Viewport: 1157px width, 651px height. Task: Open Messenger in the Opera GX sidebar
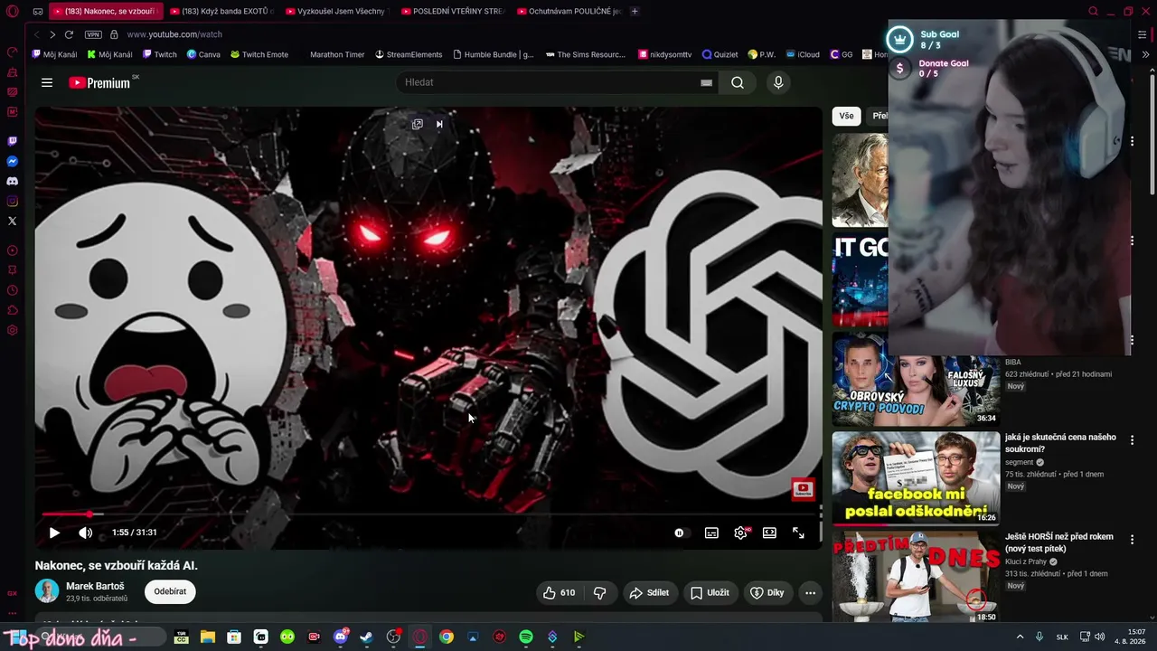click(13, 161)
